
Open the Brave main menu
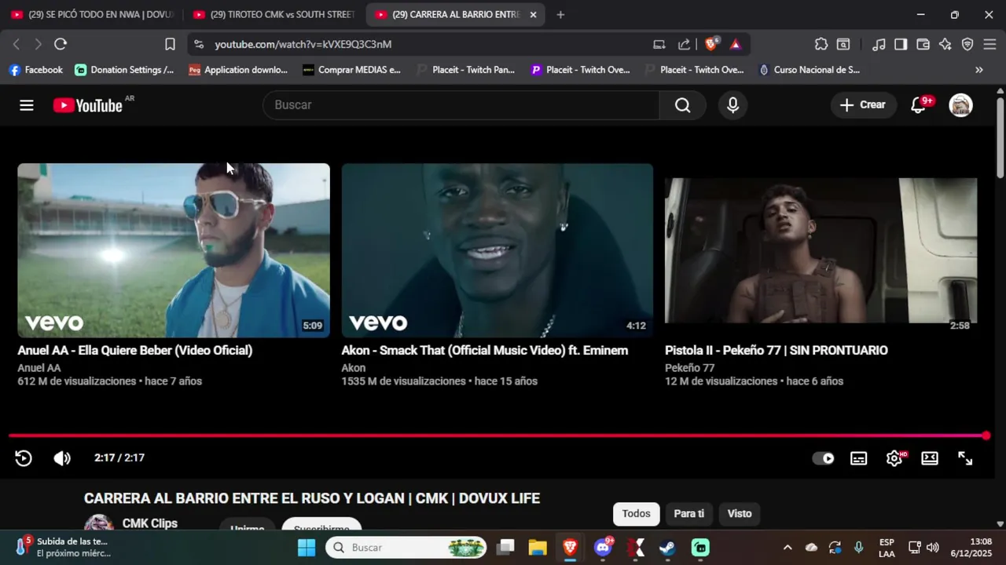coord(989,44)
